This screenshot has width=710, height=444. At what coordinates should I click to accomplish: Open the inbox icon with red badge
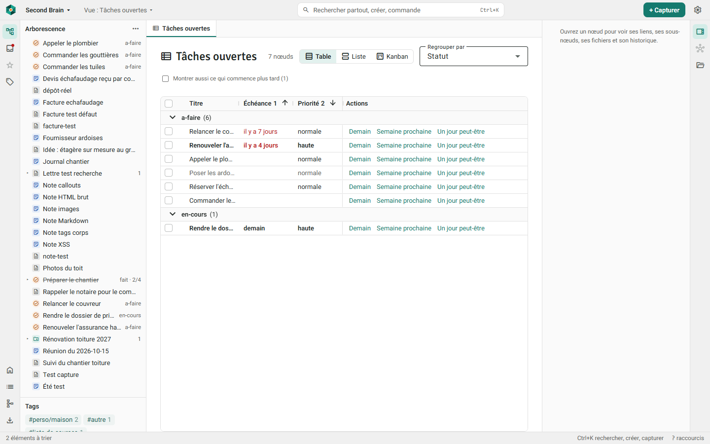[x=10, y=48]
